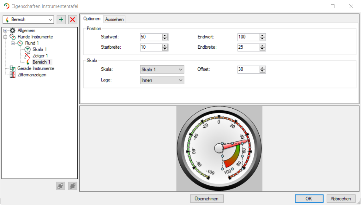Open the Lage dropdown

coord(162,81)
